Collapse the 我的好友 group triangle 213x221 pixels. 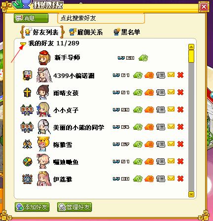23,44
